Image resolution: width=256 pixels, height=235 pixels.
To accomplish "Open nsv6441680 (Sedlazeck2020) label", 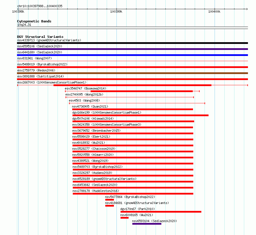I will tap(40, 52).
